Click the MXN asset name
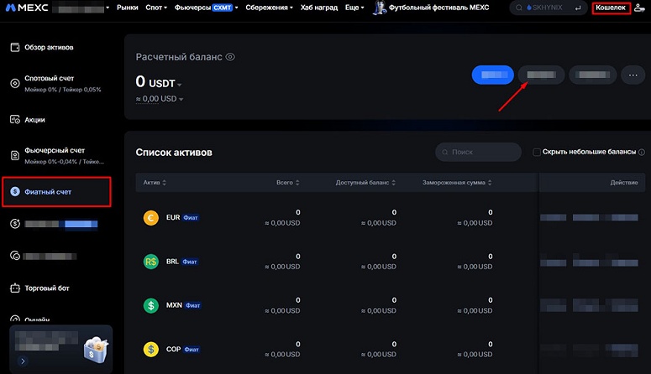651x374 pixels. 174,305
